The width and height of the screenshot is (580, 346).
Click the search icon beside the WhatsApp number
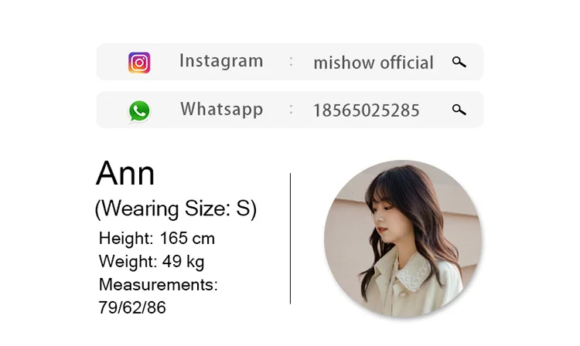pyautogui.click(x=459, y=110)
